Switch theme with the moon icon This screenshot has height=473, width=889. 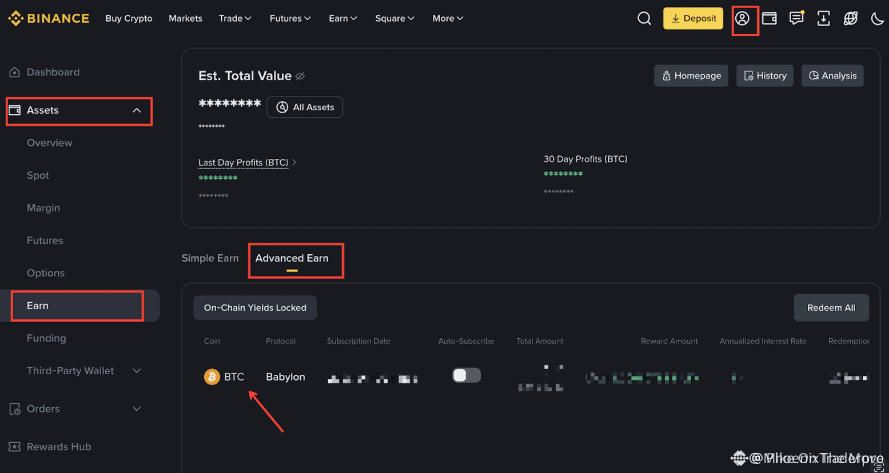point(878,19)
